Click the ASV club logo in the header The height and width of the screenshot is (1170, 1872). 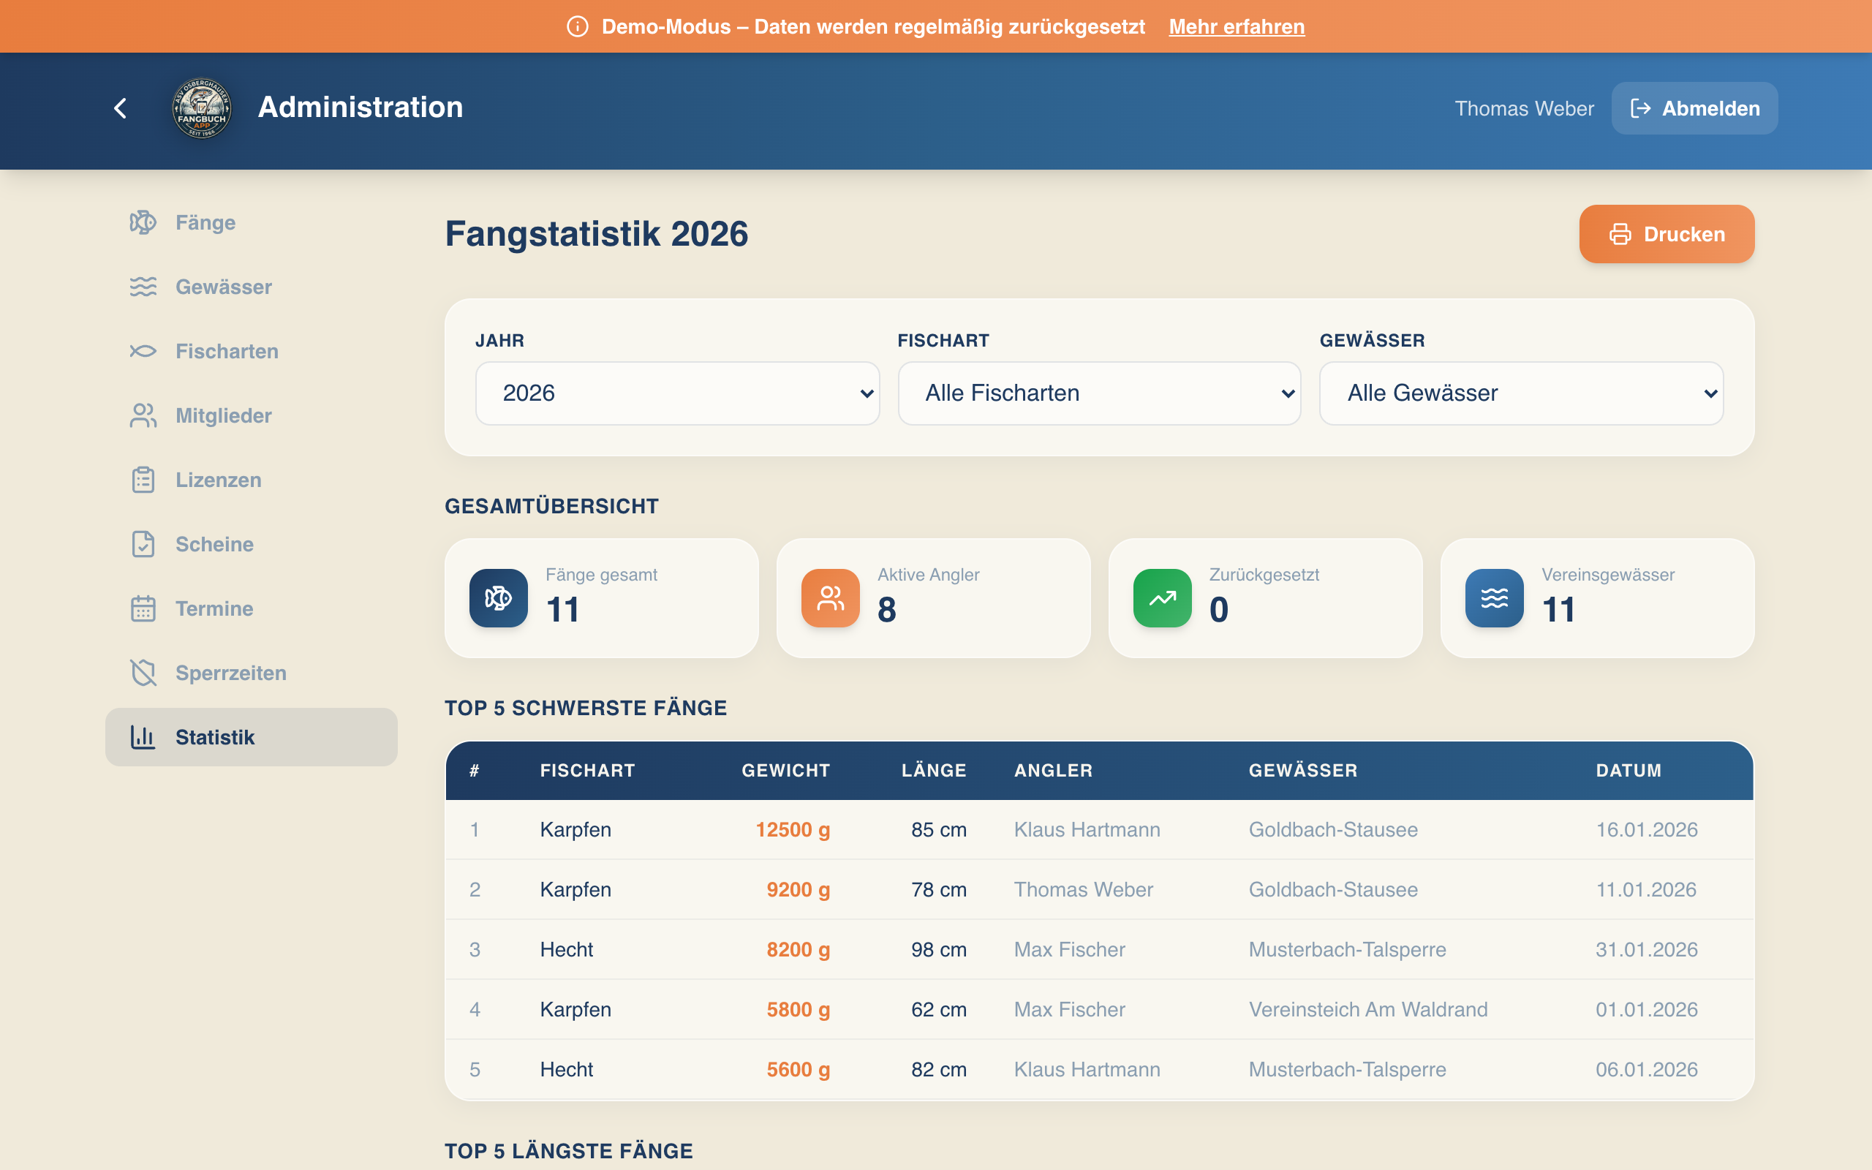pyautogui.click(x=200, y=107)
